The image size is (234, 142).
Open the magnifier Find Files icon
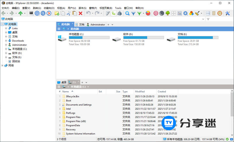[127, 13]
